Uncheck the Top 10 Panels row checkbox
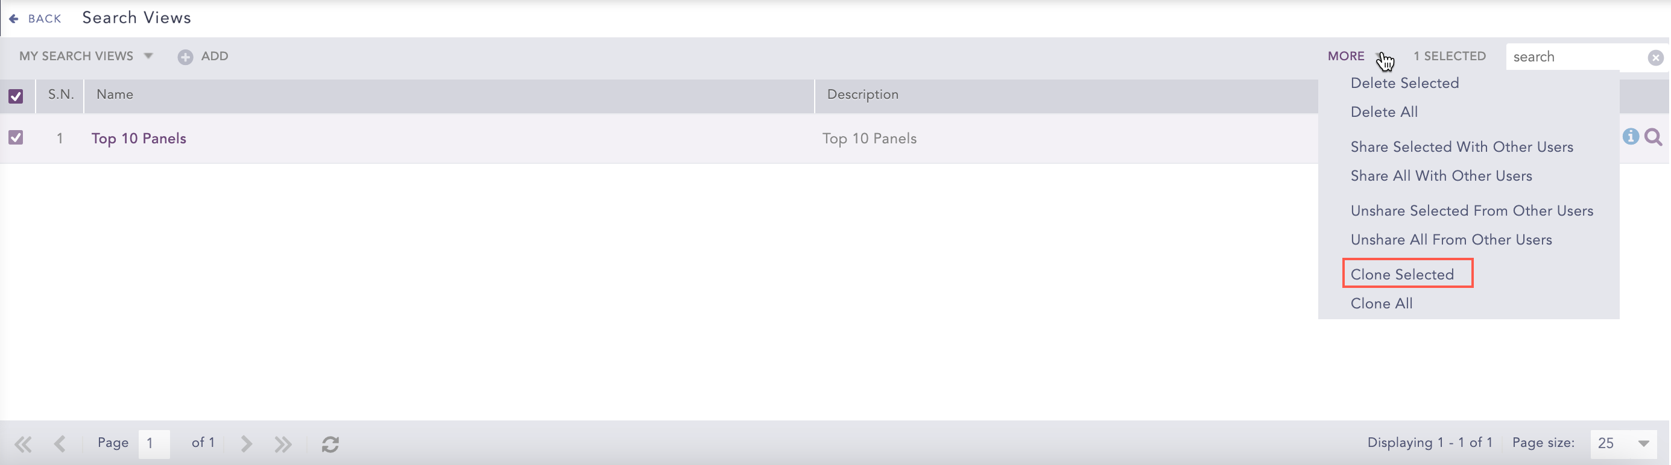This screenshot has height=465, width=1671. [16, 137]
